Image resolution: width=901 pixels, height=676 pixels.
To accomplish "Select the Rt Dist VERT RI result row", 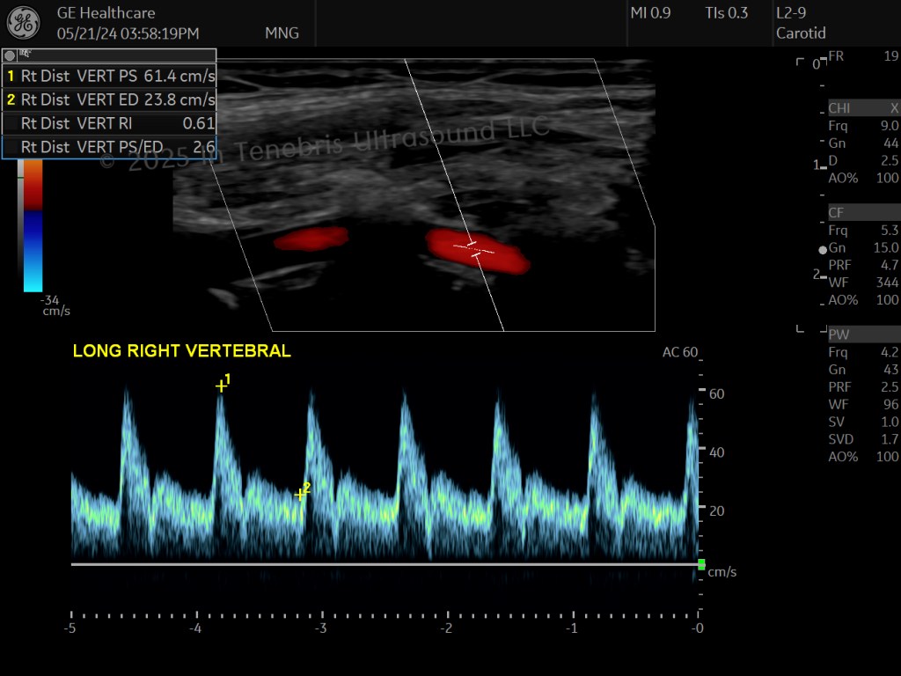I will [x=109, y=123].
